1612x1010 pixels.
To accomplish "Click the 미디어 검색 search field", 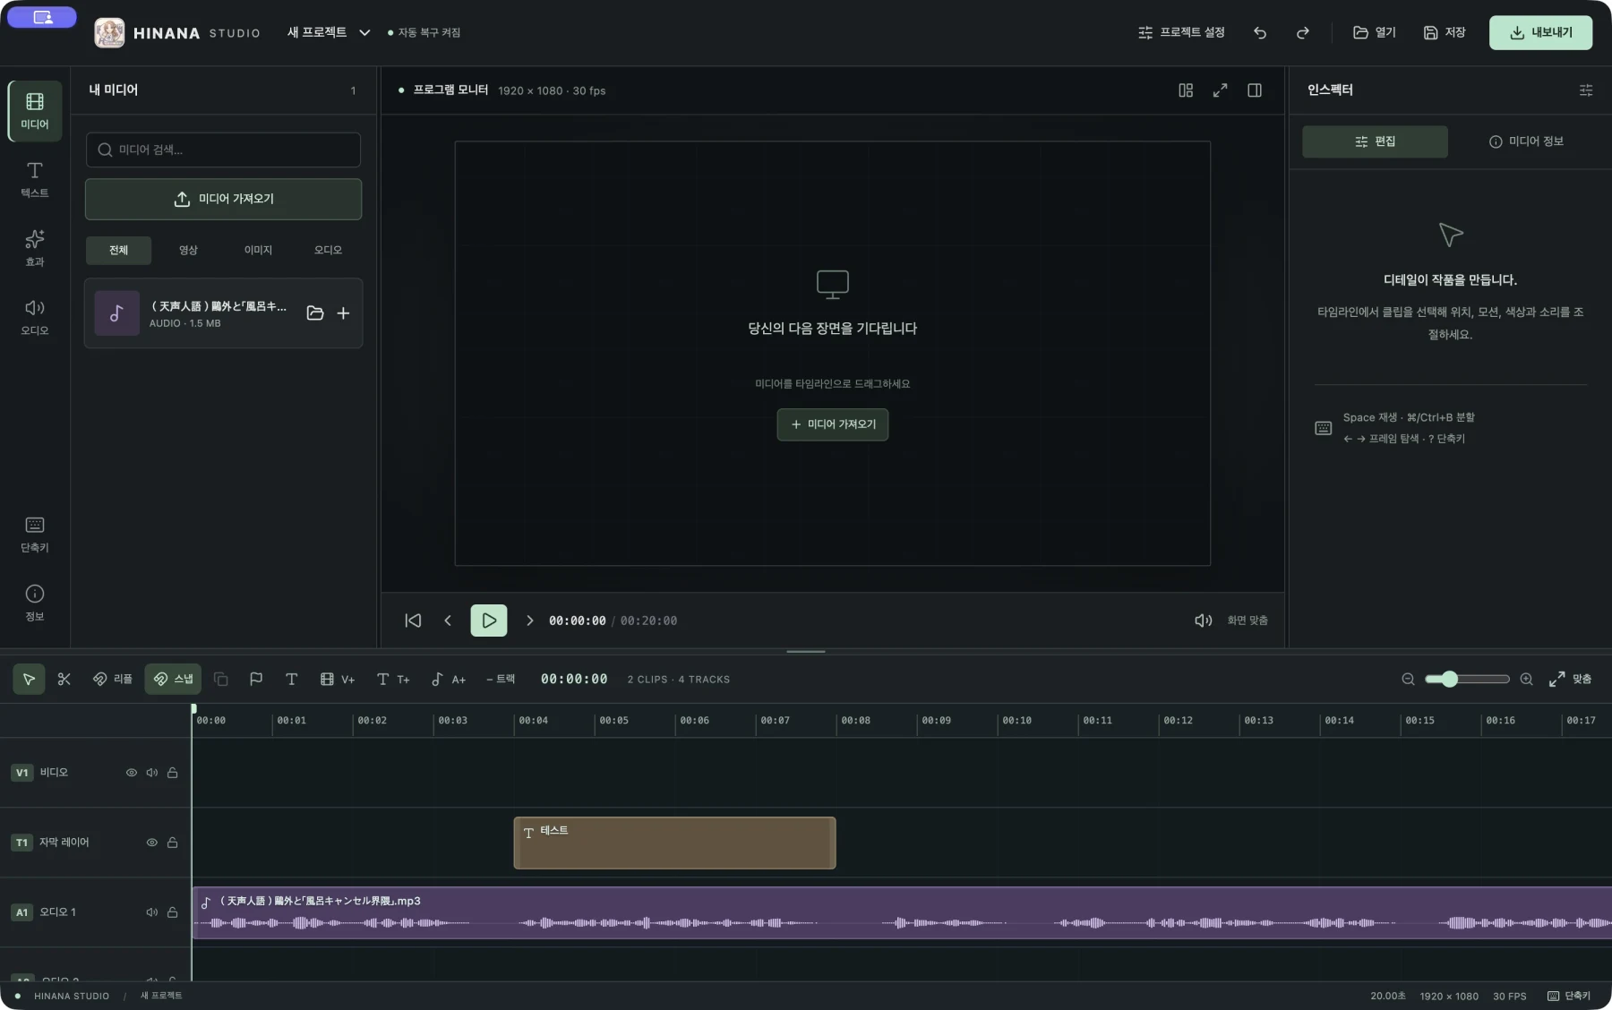I will pos(223,150).
